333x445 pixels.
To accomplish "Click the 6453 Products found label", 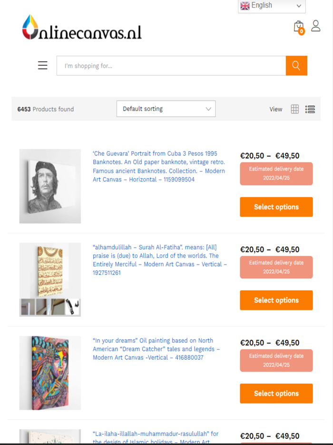I will pos(45,109).
